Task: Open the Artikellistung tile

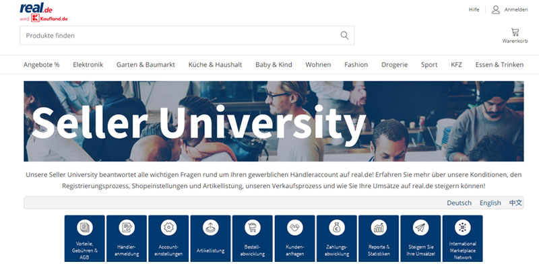Action: 210,238
